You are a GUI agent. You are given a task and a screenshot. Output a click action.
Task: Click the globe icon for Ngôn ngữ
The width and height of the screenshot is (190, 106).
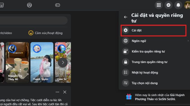click(125, 41)
